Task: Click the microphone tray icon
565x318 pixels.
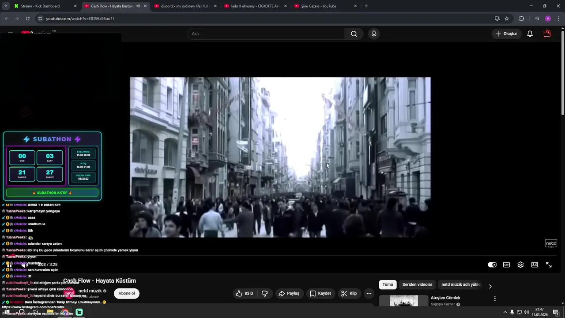Action: [x=512, y=312]
